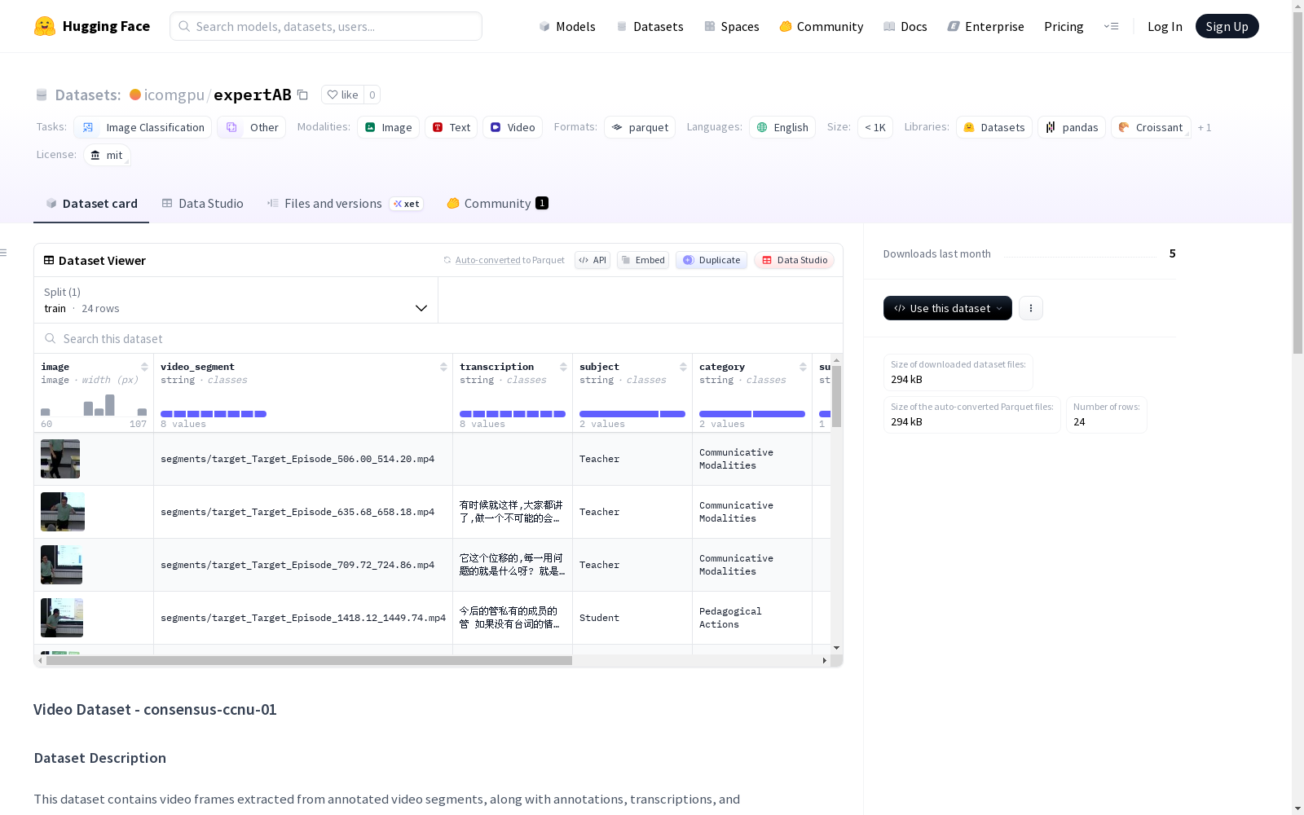
Task: Open Community in the top navigation
Action: (822, 26)
